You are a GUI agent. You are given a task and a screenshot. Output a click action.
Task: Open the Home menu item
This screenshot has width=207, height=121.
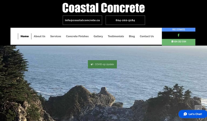25,36
